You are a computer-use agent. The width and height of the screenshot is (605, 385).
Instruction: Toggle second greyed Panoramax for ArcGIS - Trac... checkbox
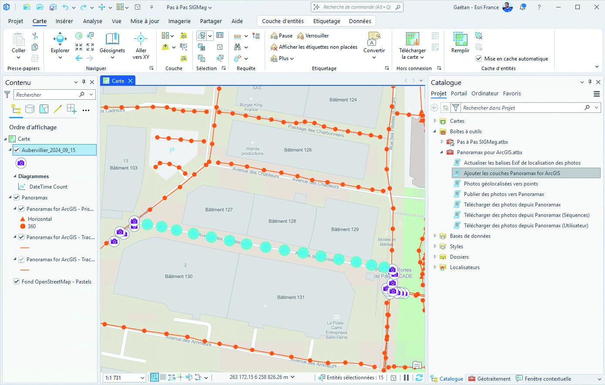tap(21, 260)
